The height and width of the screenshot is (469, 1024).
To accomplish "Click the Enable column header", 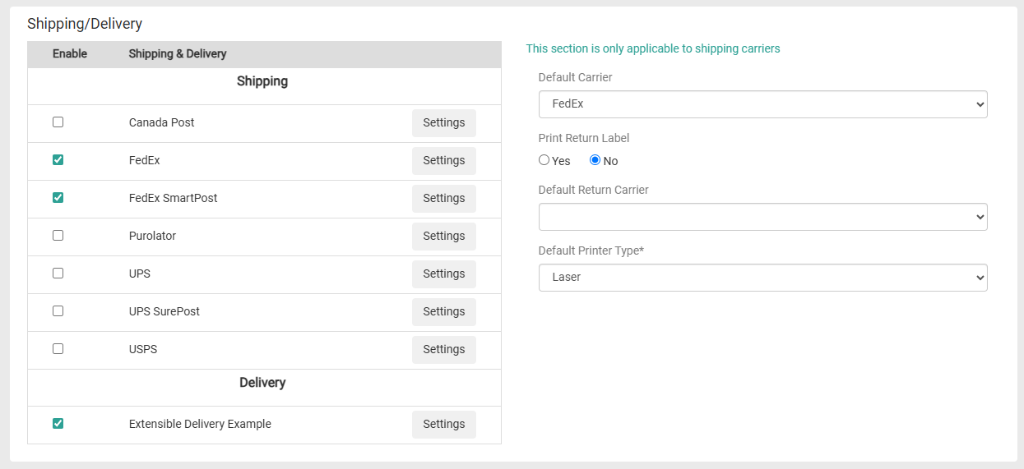I will tap(70, 53).
